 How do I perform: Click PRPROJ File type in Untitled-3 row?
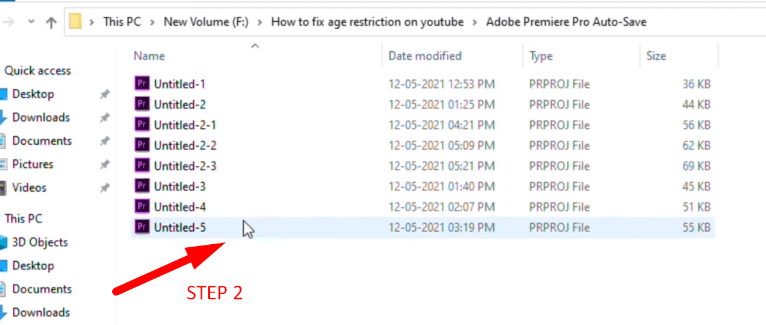(560, 186)
